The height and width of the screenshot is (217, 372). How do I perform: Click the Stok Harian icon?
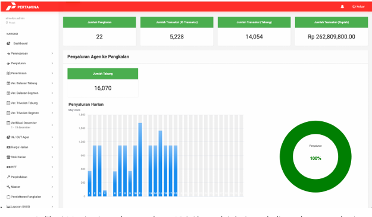coord(8,157)
